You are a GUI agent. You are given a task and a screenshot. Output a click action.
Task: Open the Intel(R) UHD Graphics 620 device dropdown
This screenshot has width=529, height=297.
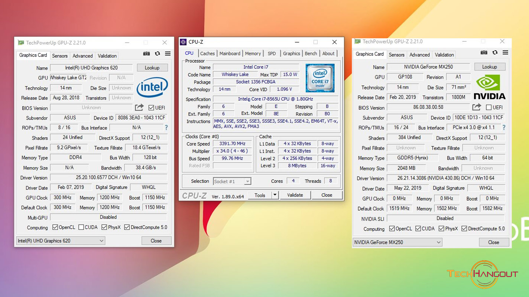click(x=61, y=241)
